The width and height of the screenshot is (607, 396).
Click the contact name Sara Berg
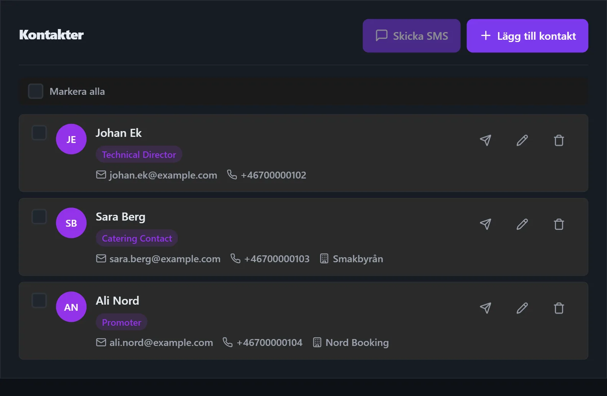point(121,217)
